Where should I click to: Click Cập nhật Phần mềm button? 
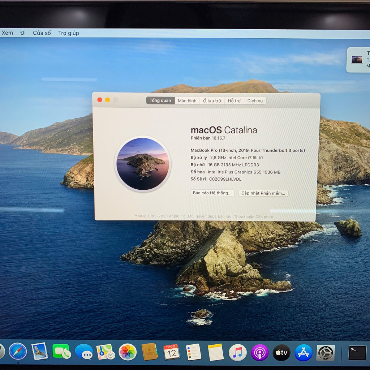point(263,193)
